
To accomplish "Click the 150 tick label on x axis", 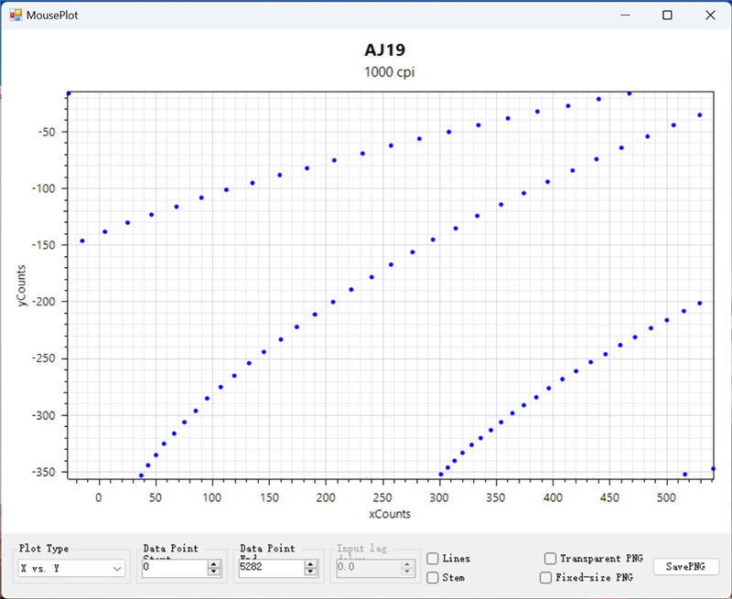I will click(x=269, y=497).
